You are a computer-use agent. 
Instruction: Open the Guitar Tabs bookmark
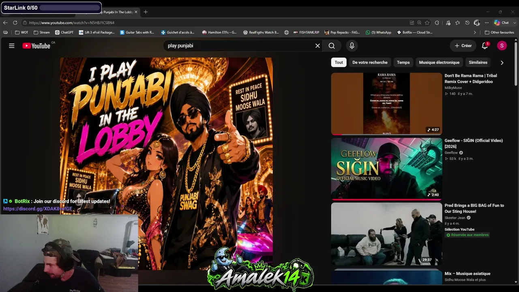(137, 32)
